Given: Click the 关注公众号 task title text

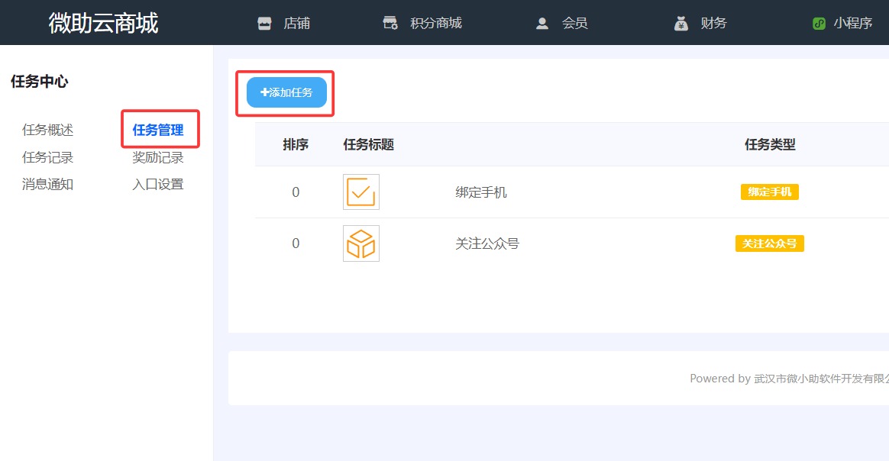Looking at the screenshot, I should point(487,243).
